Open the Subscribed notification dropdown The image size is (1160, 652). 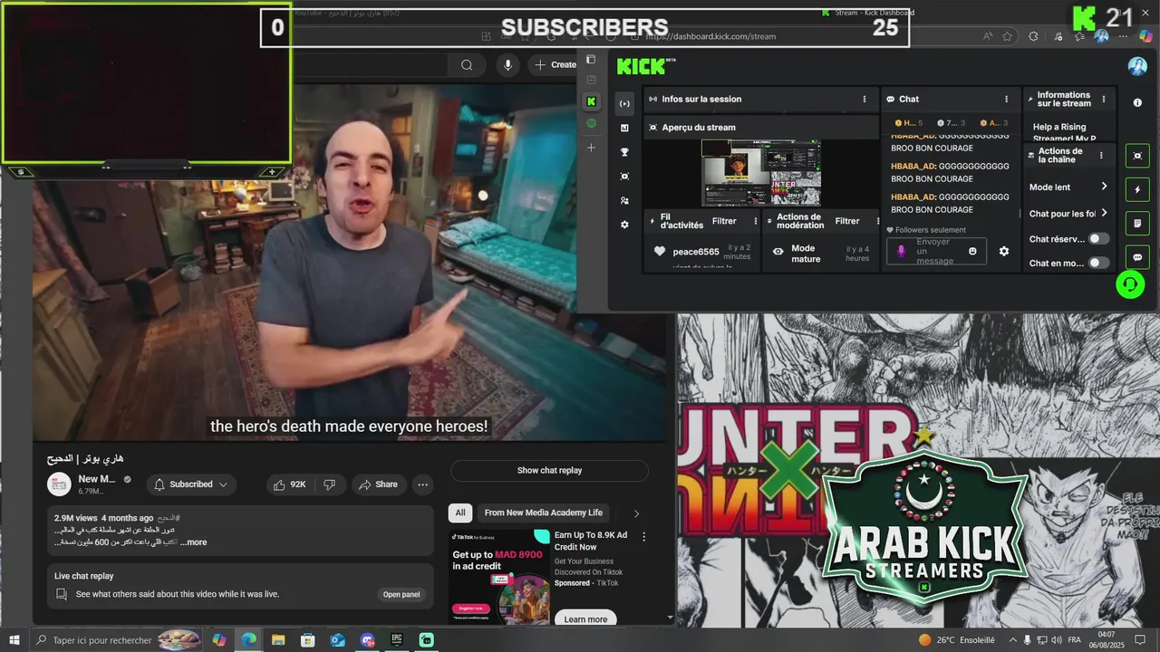point(191,484)
